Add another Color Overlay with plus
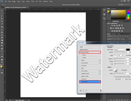 (99, 71)
